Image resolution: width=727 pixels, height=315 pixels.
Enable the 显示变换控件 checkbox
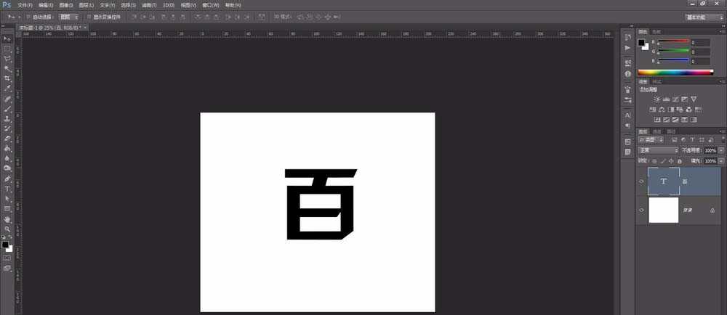coord(89,16)
